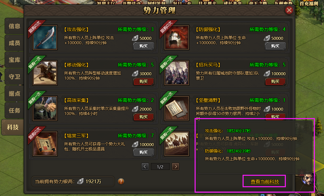Click the 1/2 page indicator field
Screen dimensions: 324x196
tap(160, 167)
